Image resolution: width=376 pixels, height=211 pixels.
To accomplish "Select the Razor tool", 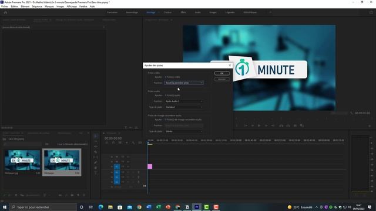I will coord(96,152).
